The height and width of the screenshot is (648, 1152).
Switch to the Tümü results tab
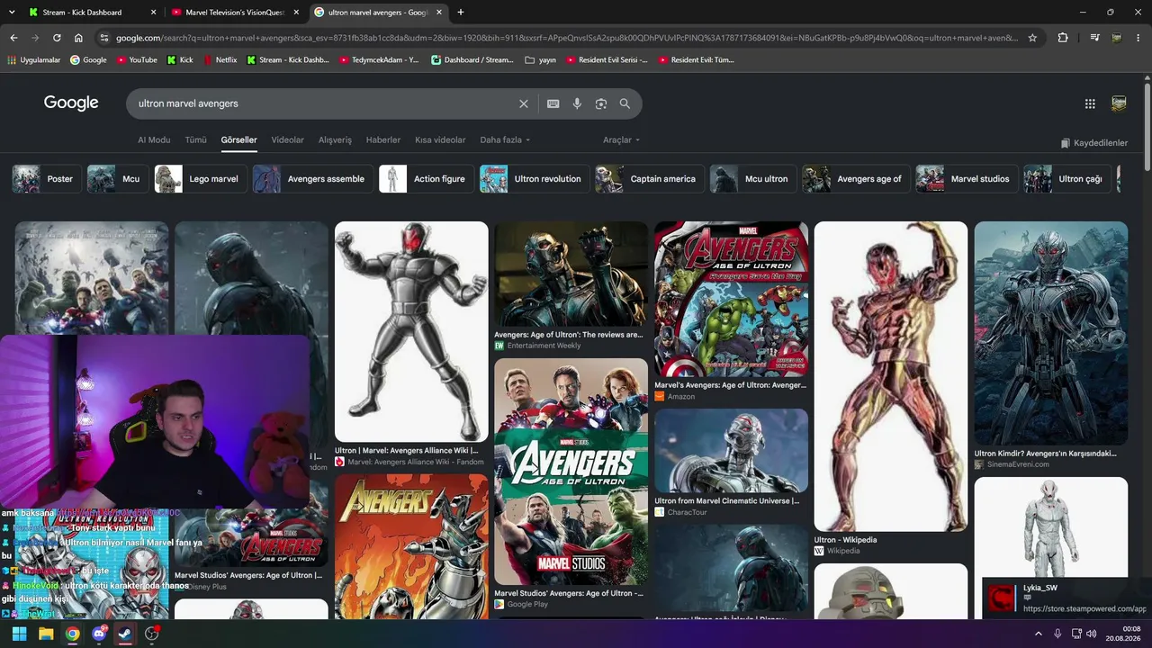coord(195,140)
